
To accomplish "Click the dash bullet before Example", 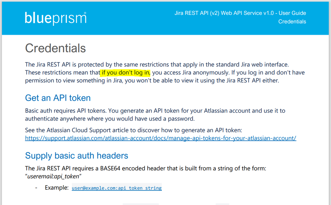I will pyautogui.click(x=36, y=188).
